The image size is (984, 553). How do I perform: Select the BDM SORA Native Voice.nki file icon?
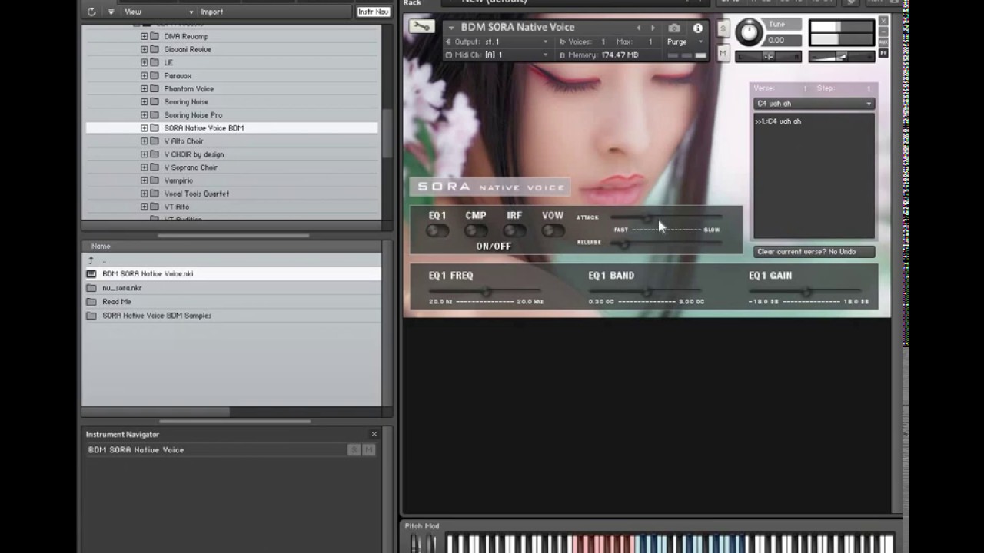[x=91, y=274]
